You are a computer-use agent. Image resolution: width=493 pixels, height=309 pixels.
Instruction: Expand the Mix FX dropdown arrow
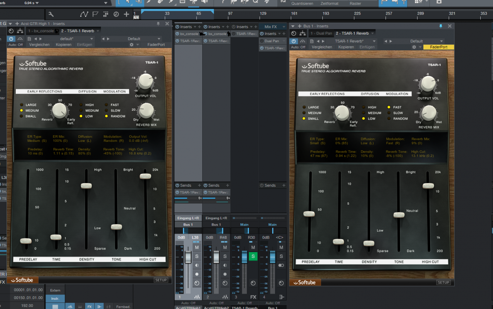click(x=284, y=27)
